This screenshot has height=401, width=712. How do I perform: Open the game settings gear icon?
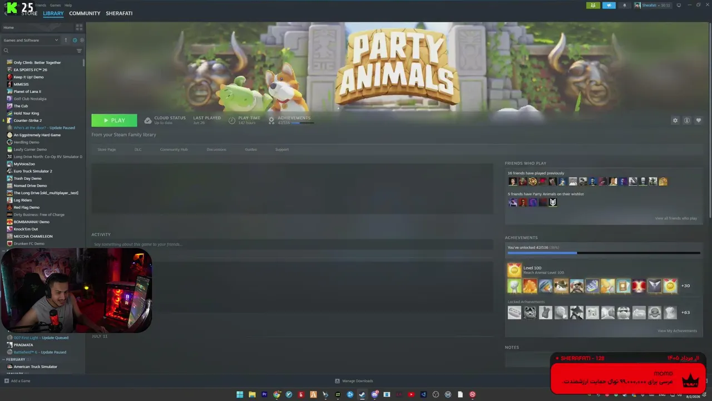pos(675,120)
